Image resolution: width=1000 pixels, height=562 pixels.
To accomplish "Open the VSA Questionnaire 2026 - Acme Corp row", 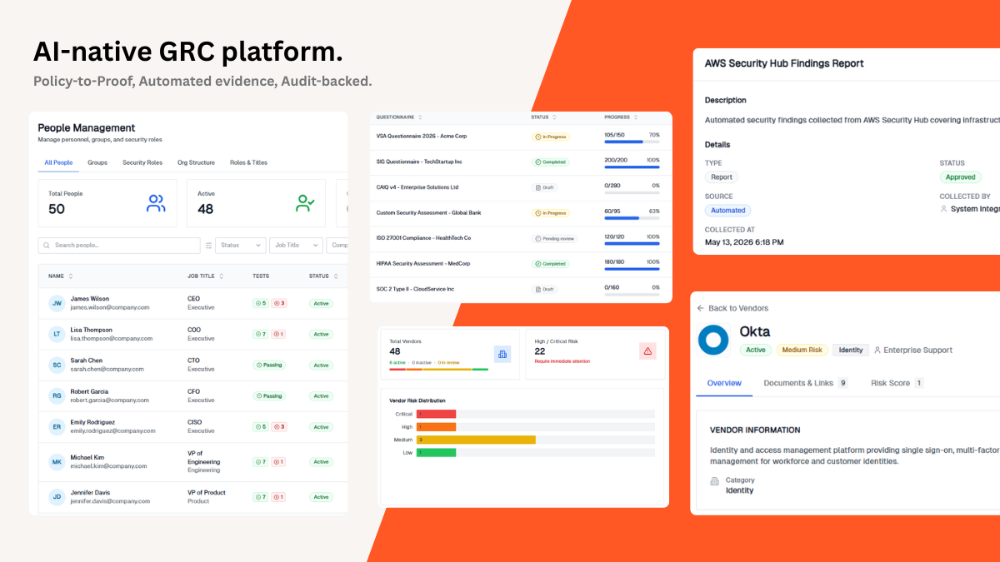I will pos(521,137).
